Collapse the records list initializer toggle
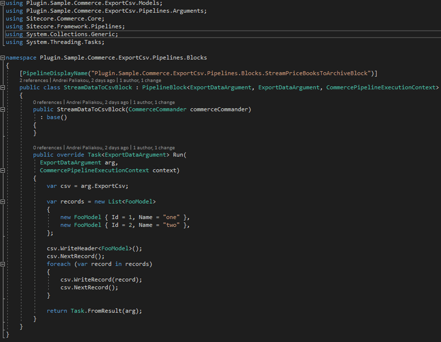441x342 pixels. coord(2,202)
